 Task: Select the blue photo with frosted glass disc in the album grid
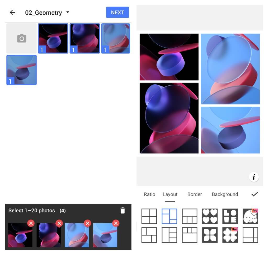click(x=116, y=38)
